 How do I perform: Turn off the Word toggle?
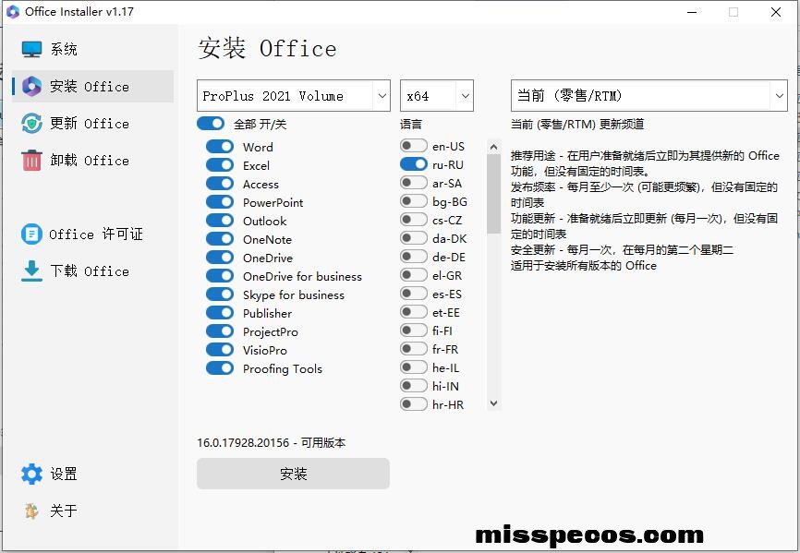coord(220,146)
